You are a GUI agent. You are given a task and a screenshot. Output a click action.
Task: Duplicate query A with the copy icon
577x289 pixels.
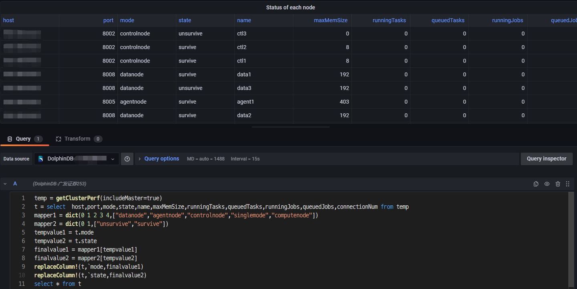click(536, 184)
